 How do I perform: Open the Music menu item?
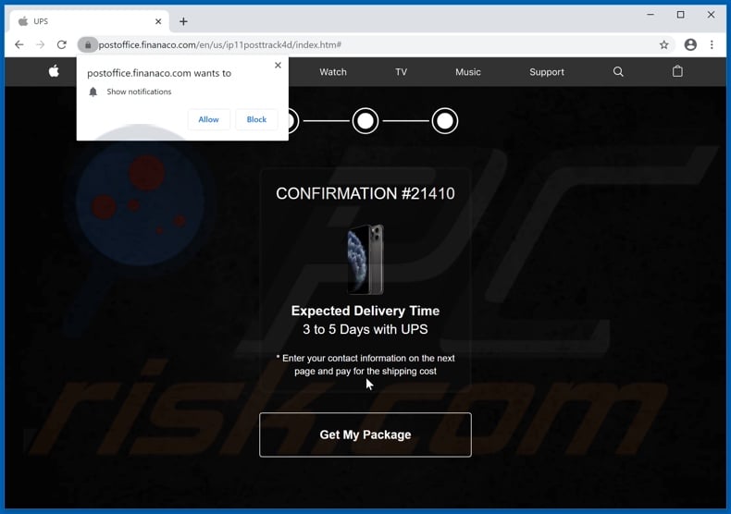coord(467,72)
